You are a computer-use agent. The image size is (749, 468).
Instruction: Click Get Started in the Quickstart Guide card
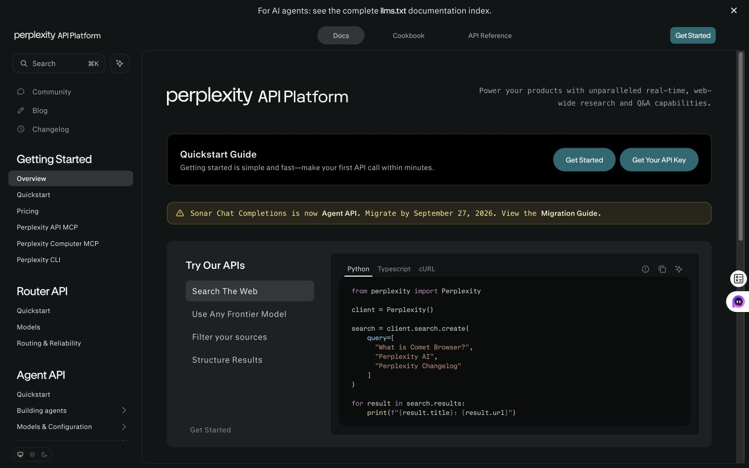584,160
